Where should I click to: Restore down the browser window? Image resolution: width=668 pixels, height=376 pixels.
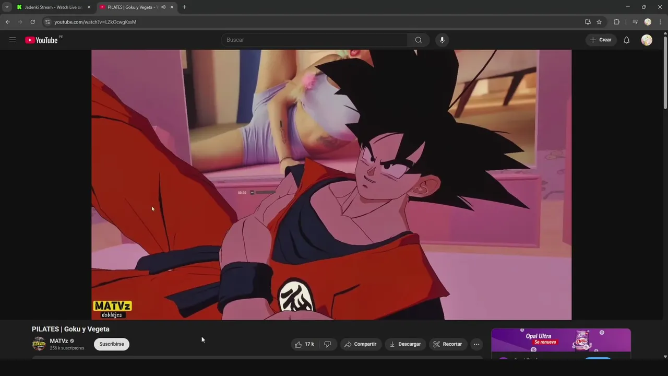click(x=643, y=7)
